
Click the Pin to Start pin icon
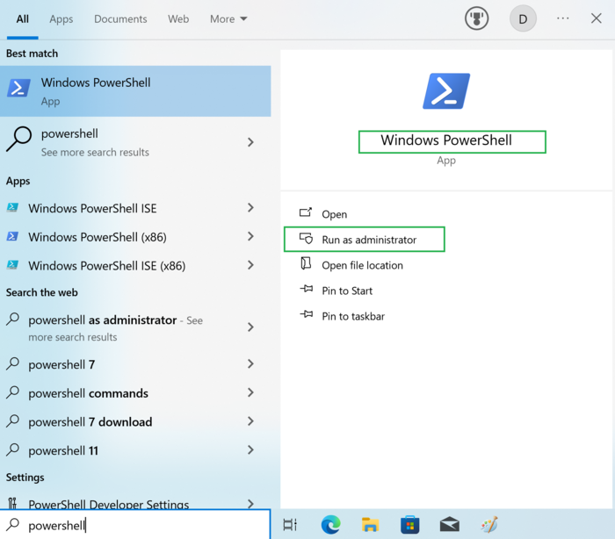pyautogui.click(x=307, y=289)
